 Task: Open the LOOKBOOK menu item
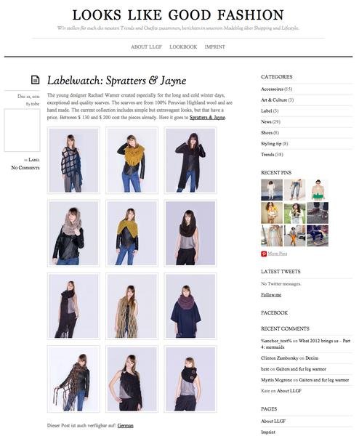click(183, 47)
